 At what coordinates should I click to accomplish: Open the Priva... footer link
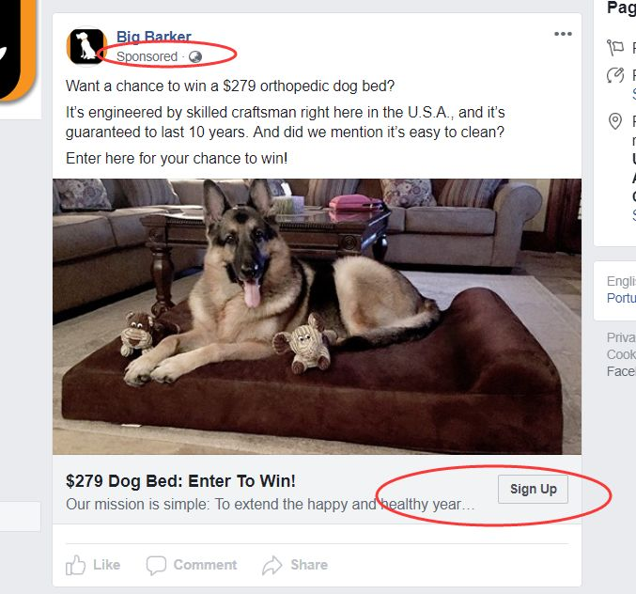pos(621,337)
